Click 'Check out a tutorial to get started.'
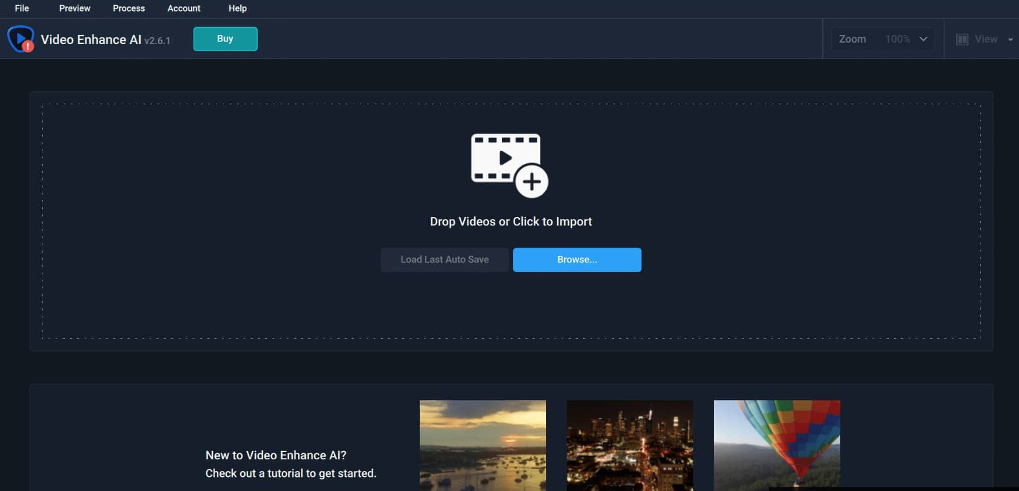This screenshot has width=1019, height=491. coord(291,474)
